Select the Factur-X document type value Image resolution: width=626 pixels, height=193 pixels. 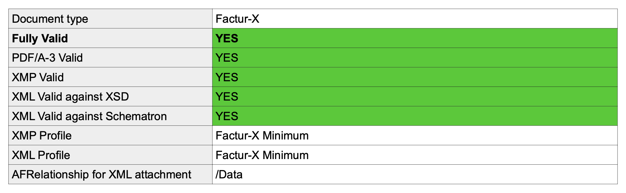coord(237,19)
